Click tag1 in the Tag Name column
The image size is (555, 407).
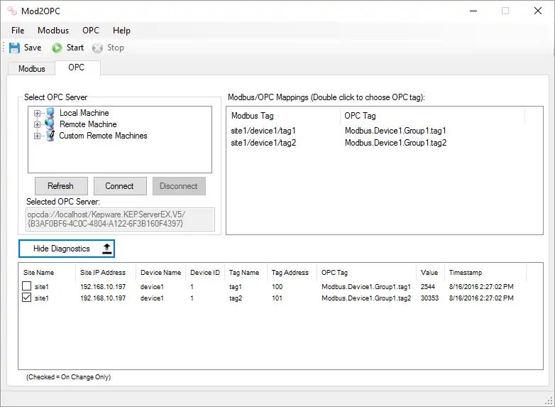pyautogui.click(x=236, y=286)
